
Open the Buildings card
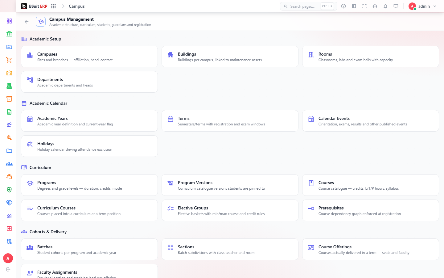(230, 57)
